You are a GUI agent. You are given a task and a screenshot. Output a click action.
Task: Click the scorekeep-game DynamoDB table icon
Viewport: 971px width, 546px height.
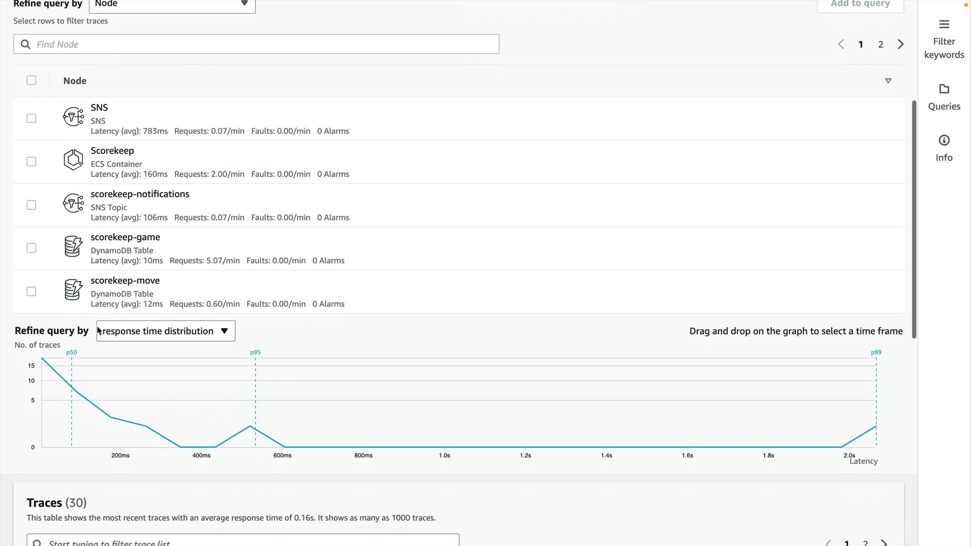tap(73, 247)
